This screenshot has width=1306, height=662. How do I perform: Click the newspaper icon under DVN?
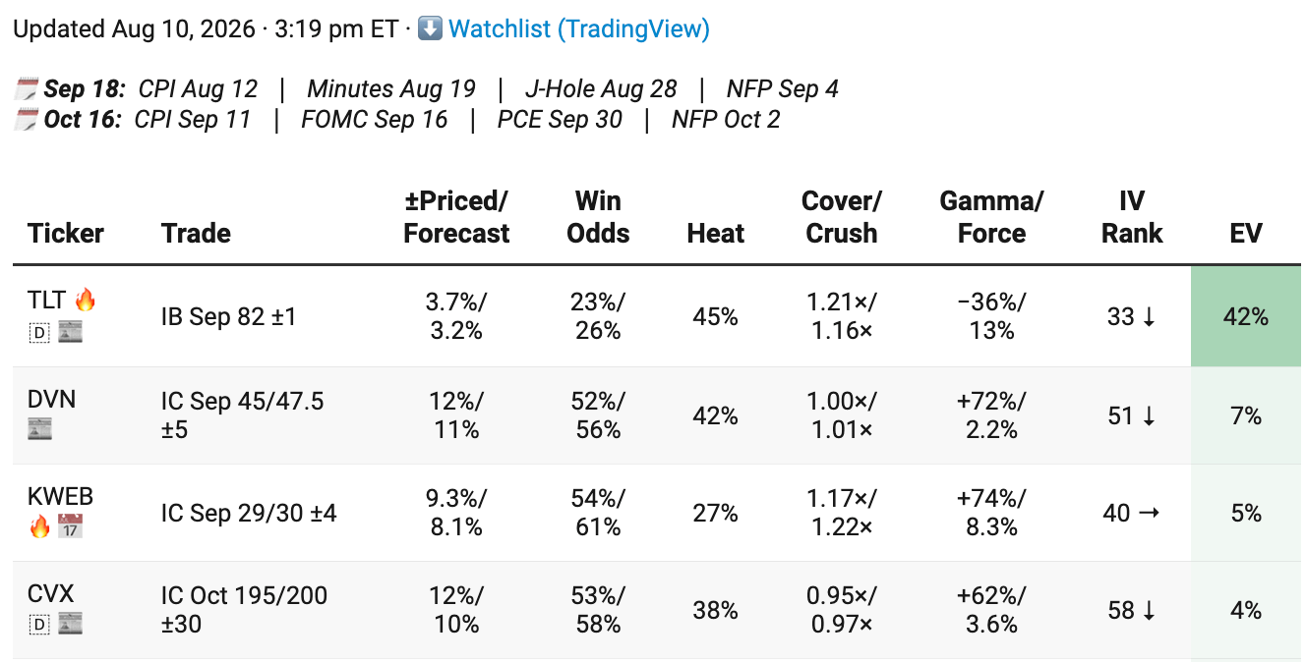(40, 429)
